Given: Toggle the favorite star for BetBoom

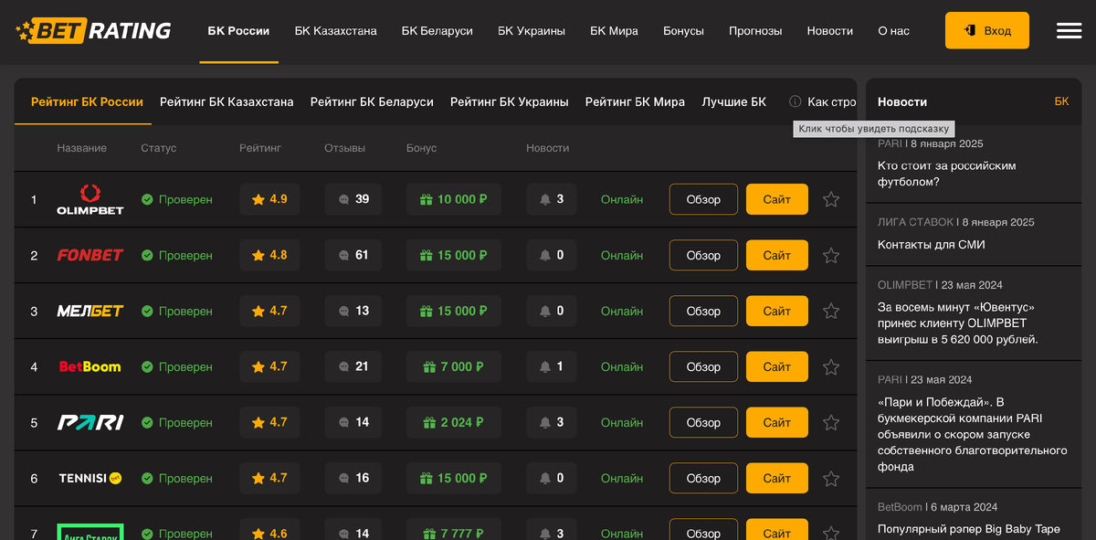Looking at the screenshot, I should tap(831, 367).
